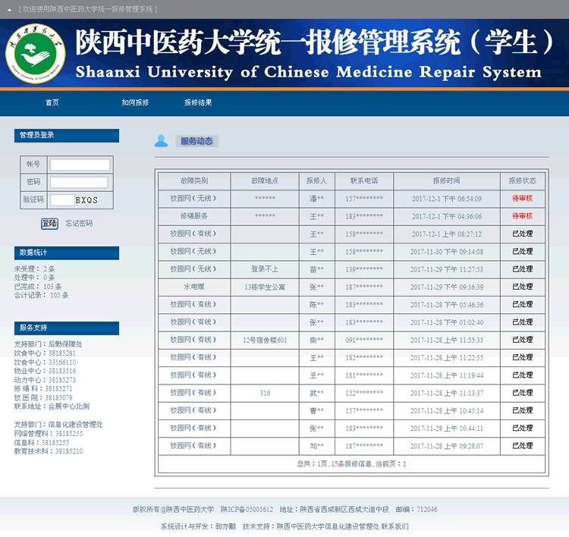Image resolution: width=569 pixels, height=537 pixels.
Task: Click timestamp 2017-11-28 上午 09:28:07
Action: click(x=447, y=446)
